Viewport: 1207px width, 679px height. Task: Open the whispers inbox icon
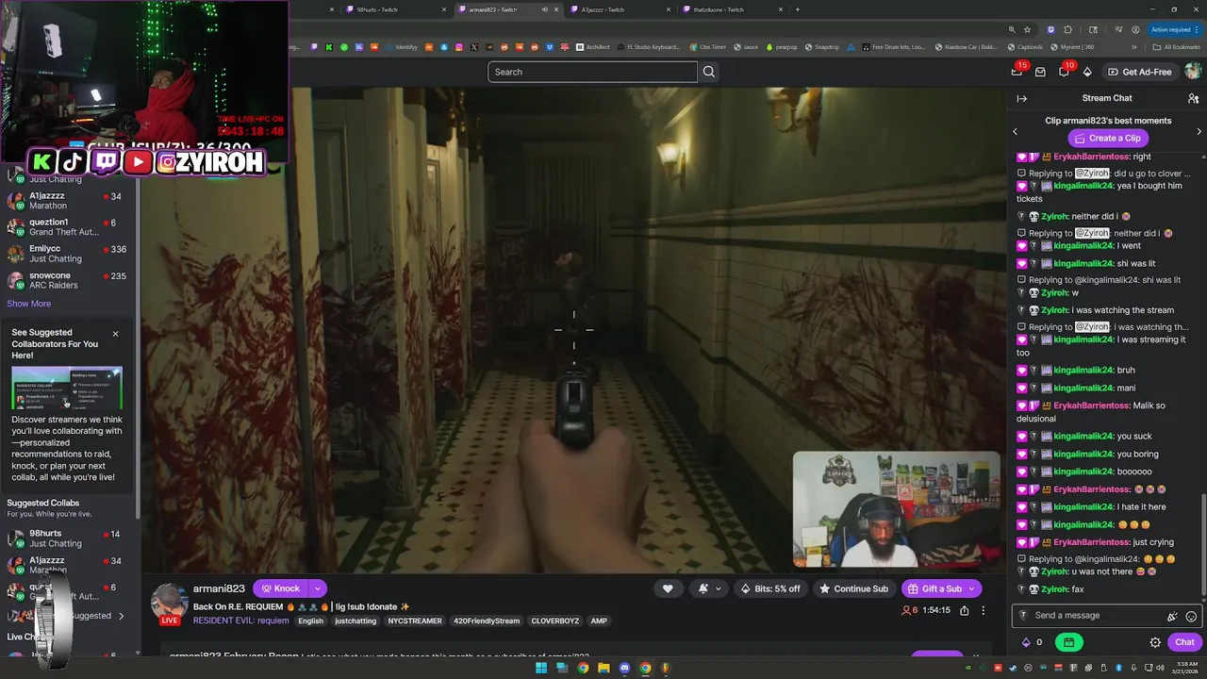[x=1040, y=72]
